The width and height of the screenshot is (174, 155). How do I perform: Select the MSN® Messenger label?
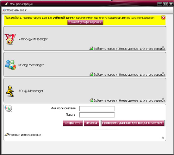tap(31, 65)
